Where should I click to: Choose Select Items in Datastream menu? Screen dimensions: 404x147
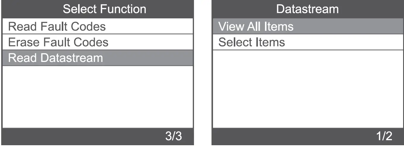click(x=252, y=42)
